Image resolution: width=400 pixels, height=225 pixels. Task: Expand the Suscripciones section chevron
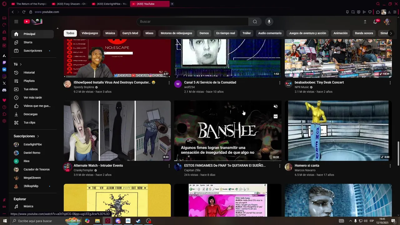(38, 136)
